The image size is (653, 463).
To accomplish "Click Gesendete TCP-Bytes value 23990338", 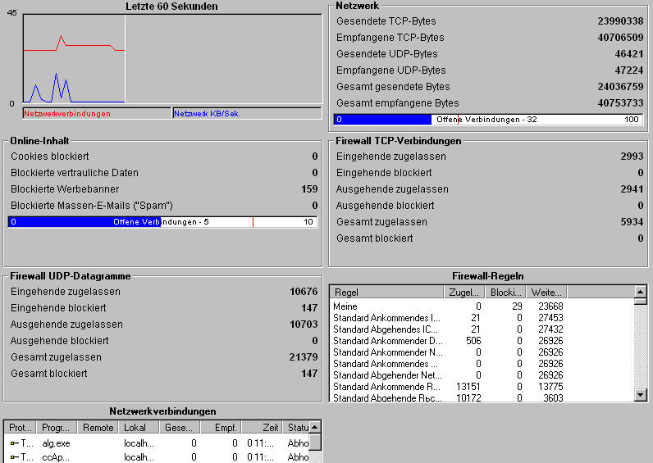I will coord(620,20).
